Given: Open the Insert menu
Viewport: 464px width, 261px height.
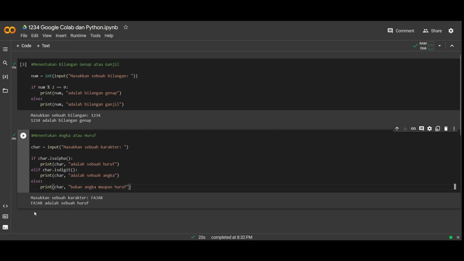Looking at the screenshot, I should point(61,36).
